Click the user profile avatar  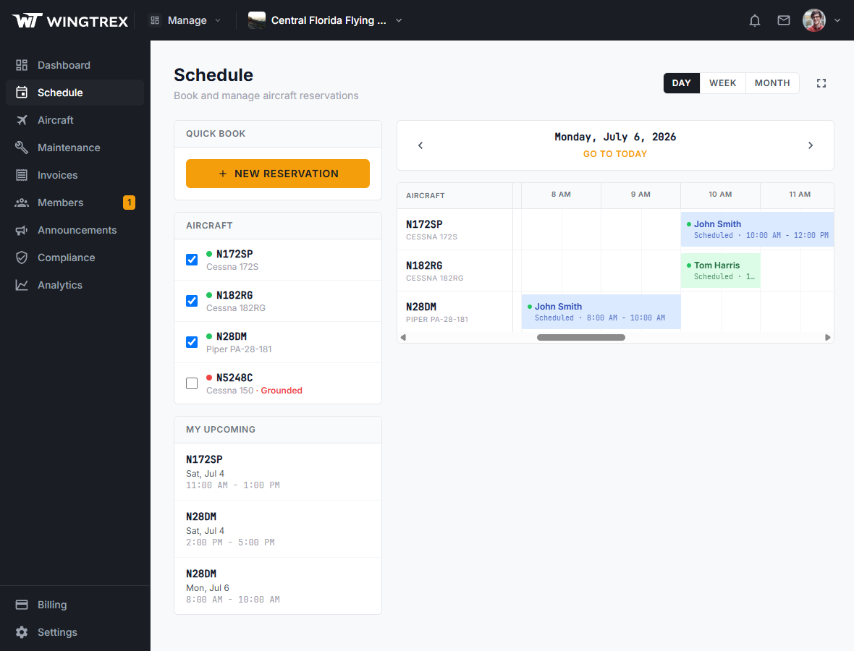pos(813,21)
